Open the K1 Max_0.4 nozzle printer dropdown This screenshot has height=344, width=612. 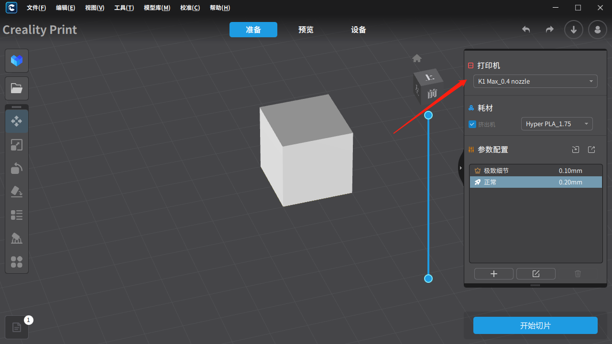535,81
